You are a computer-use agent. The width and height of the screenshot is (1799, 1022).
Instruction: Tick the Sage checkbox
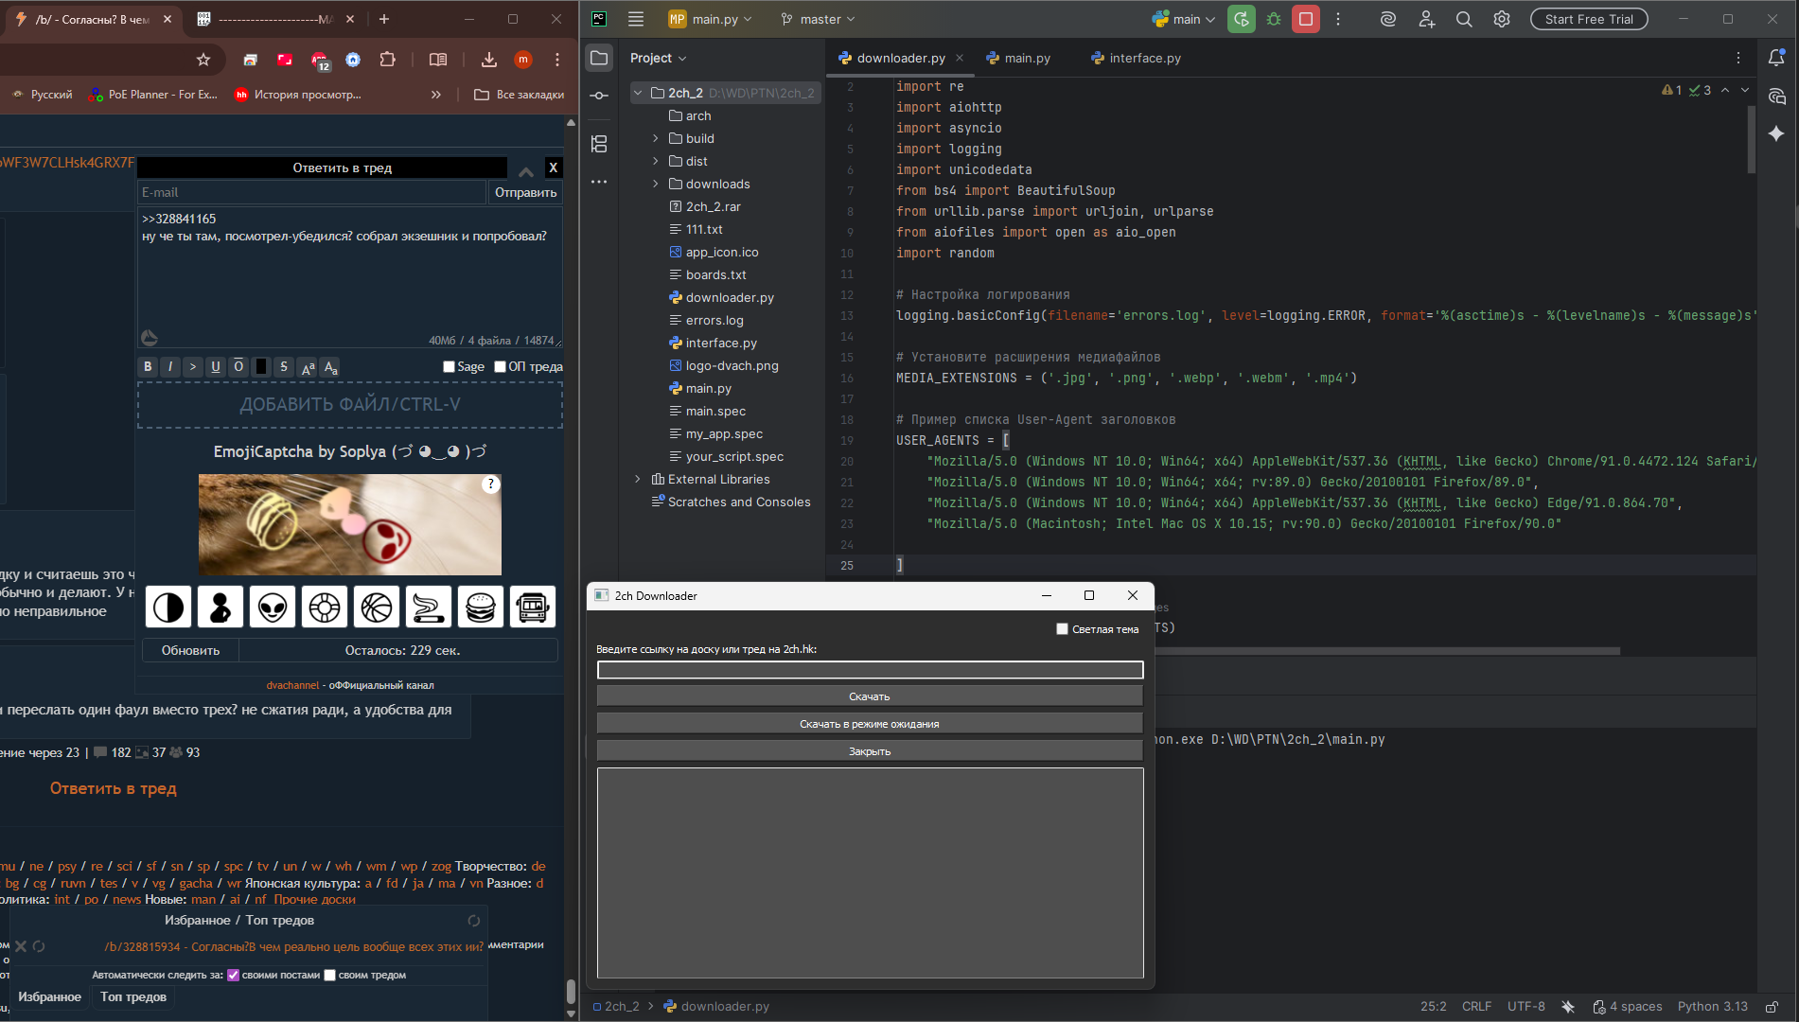(x=449, y=367)
